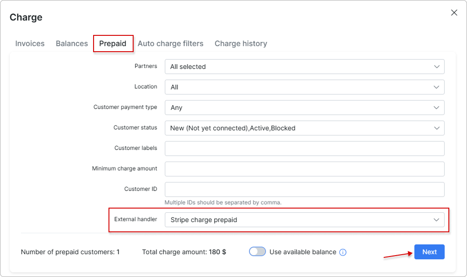Click the info icon beside Use available balance

(x=343, y=252)
